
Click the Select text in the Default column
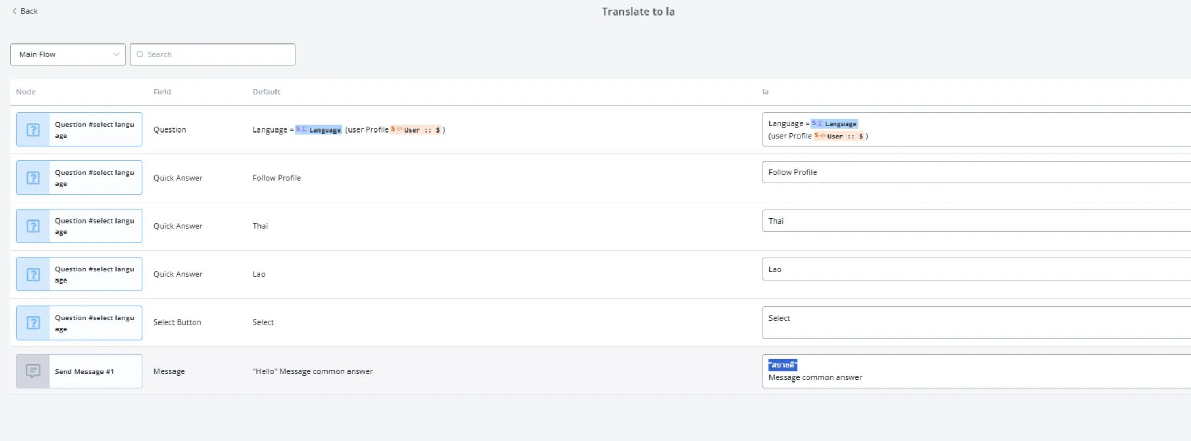(263, 322)
